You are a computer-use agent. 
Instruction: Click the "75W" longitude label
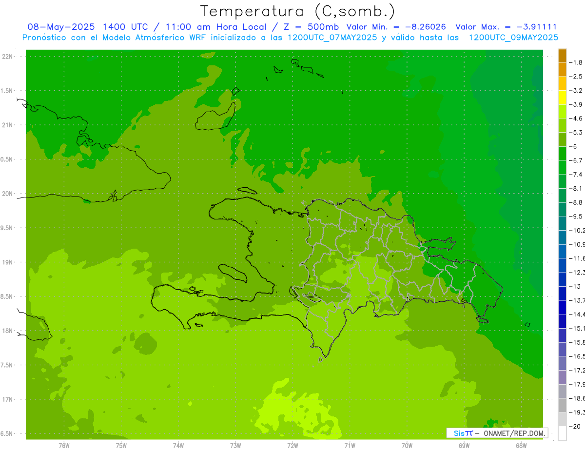point(121,446)
